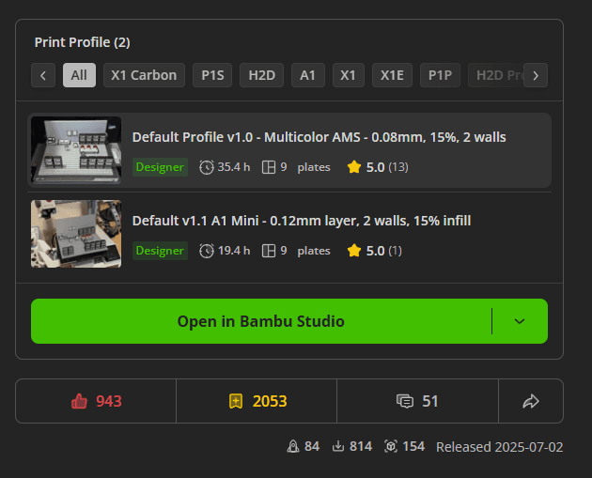The image size is (592, 478).
Task: Click the download icon showing 814
Action: pyautogui.click(x=338, y=446)
